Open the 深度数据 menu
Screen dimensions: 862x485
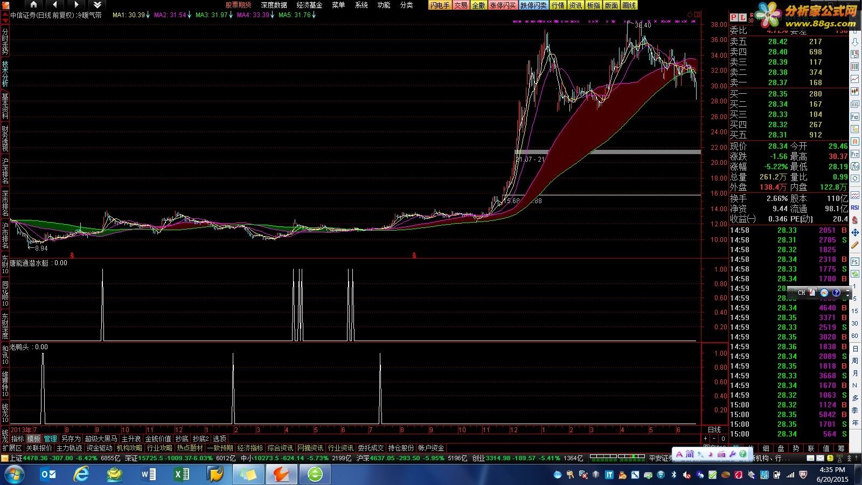[274, 5]
